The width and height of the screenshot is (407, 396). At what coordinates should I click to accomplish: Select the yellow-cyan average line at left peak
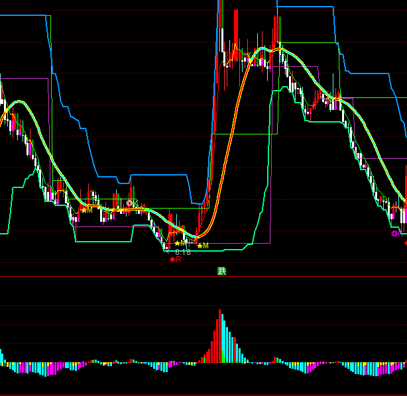click(x=19, y=102)
